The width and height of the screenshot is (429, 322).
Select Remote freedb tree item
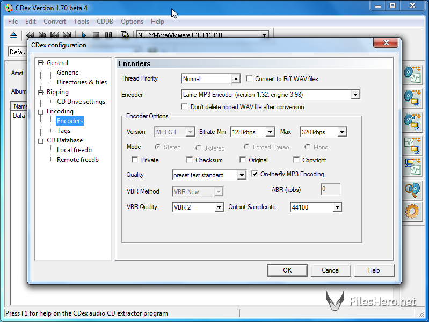[78, 160]
